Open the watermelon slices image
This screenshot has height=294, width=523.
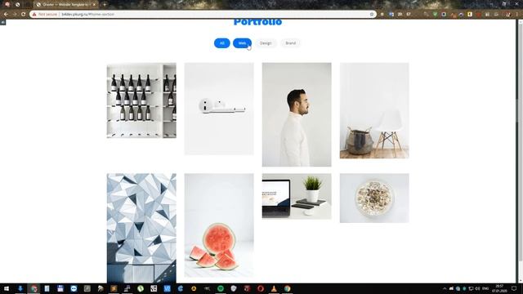[219, 225]
